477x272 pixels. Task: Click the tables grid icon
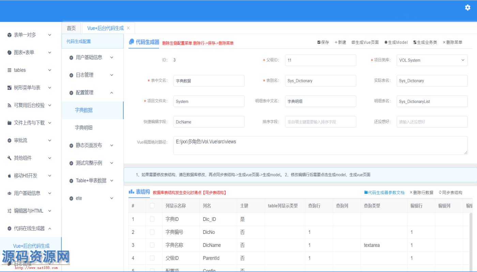[x=10, y=70]
